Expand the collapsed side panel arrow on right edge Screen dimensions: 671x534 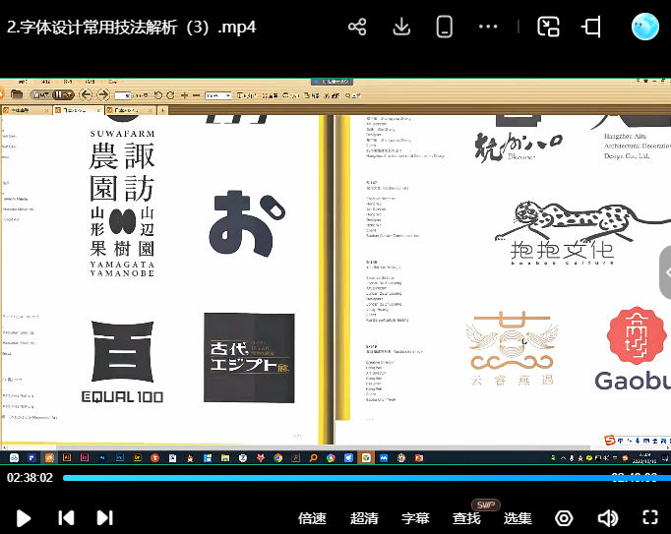click(666, 272)
